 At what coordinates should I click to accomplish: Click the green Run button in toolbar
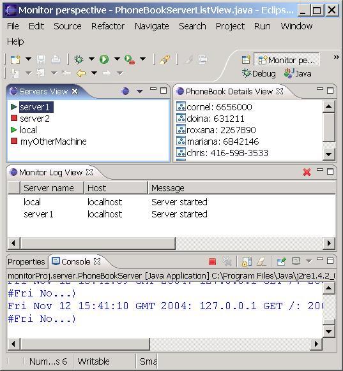(x=104, y=59)
